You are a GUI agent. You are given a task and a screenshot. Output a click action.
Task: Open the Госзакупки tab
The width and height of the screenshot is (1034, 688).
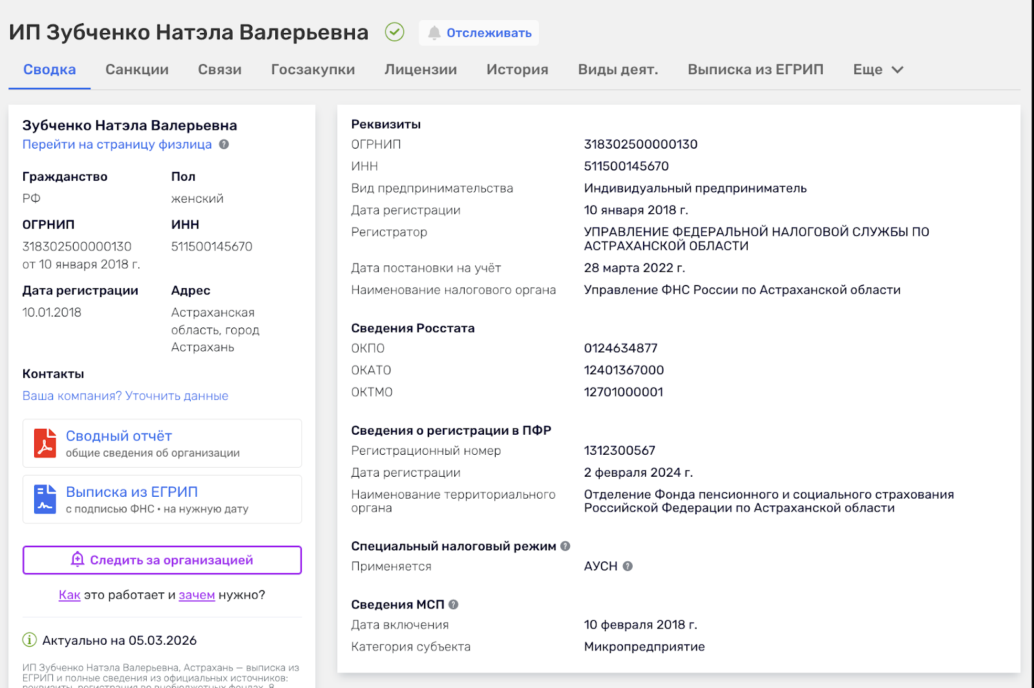(x=313, y=70)
